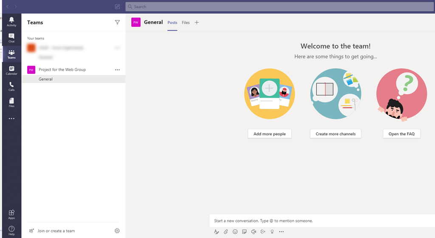This screenshot has height=238, width=435.
Task: Open the Activity feed in the sidebar
Action: click(x=11, y=22)
